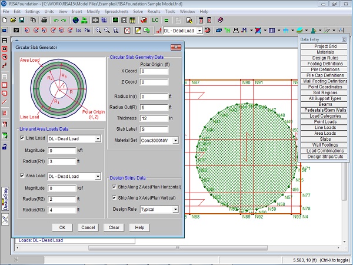Open the help book icon
The width and height of the screenshot is (353, 265).
point(221,20)
